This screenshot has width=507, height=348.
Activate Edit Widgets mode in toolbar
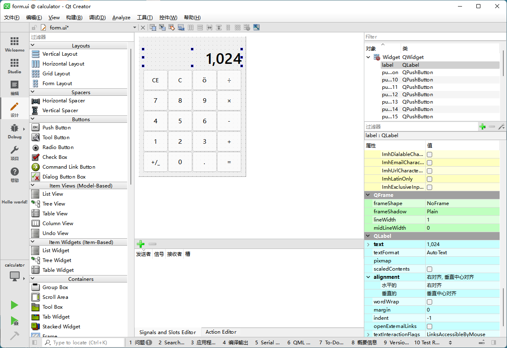(153, 27)
